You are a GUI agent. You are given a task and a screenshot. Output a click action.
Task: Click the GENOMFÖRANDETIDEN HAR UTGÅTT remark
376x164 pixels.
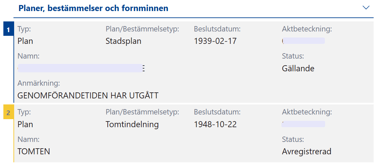coord(88,96)
